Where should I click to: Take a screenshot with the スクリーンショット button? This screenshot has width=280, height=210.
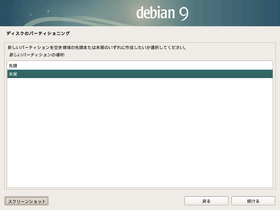tap(27, 201)
